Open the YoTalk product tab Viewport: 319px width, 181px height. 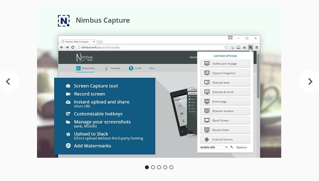pos(135,68)
